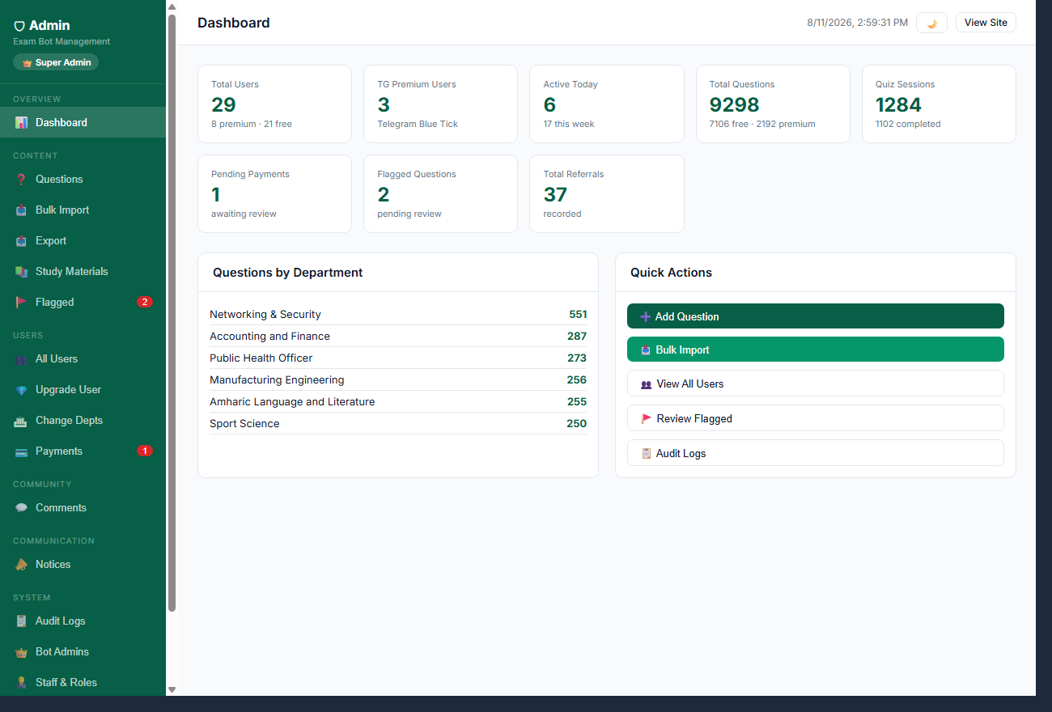Click the credit card Payments icon
This screenshot has height=712, width=1052.
[21, 451]
